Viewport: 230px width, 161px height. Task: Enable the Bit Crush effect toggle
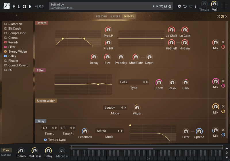click(5, 28)
